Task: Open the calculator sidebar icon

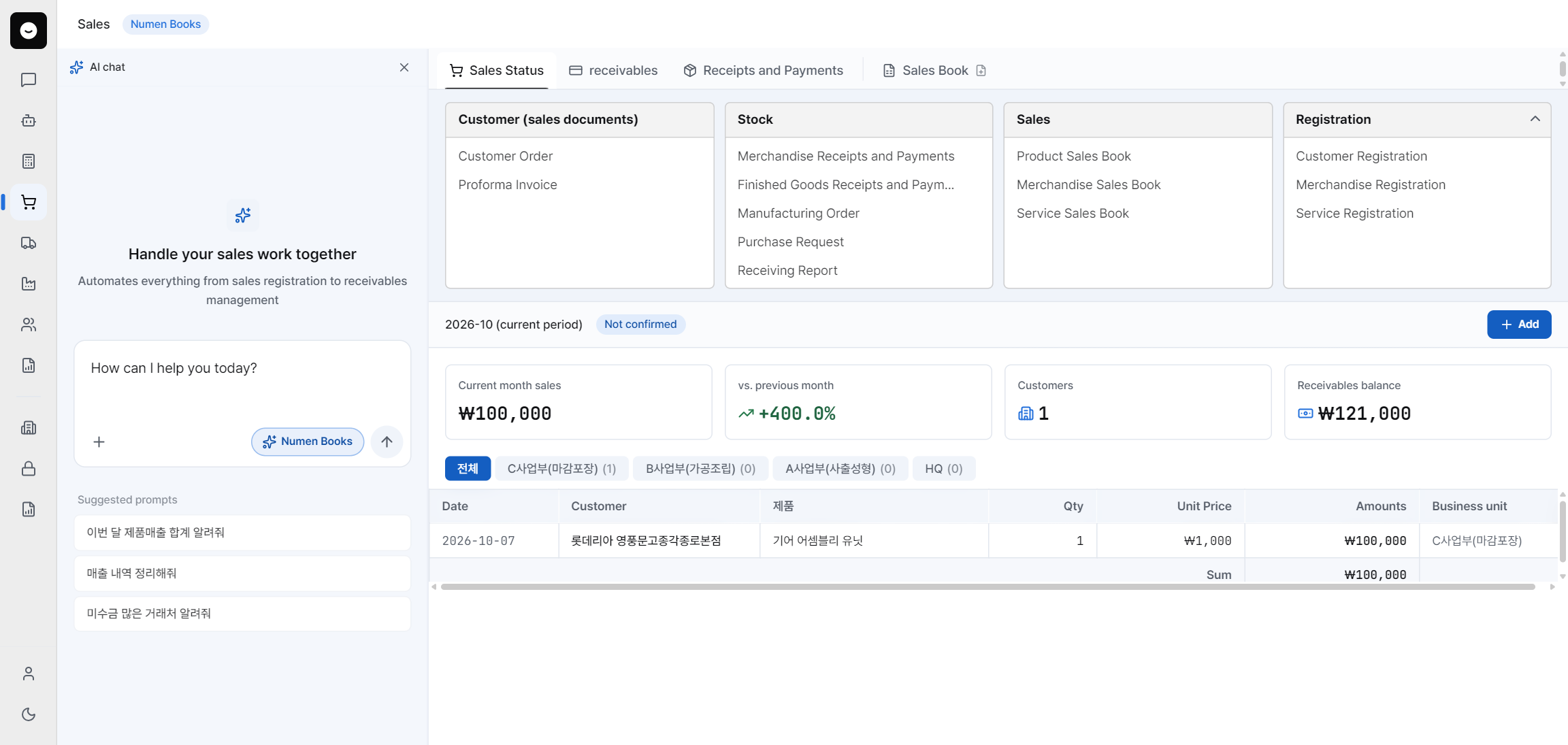Action: click(29, 161)
